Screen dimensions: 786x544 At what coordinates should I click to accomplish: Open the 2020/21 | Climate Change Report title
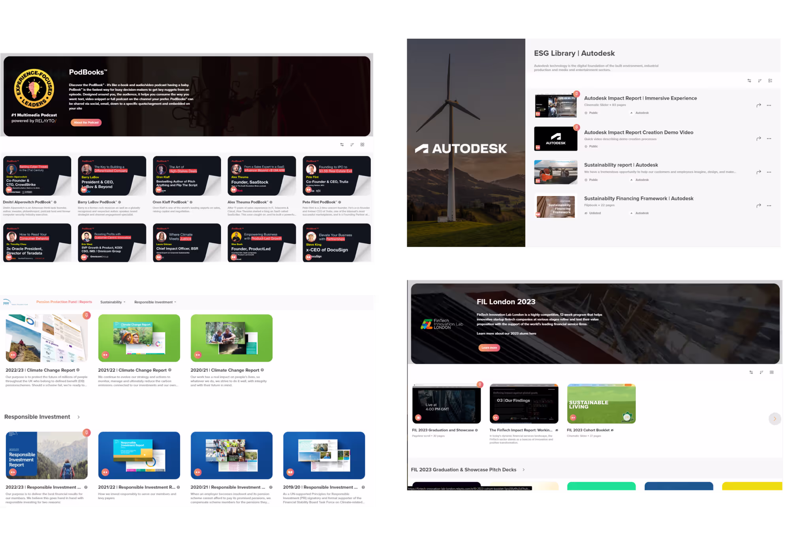click(x=225, y=370)
